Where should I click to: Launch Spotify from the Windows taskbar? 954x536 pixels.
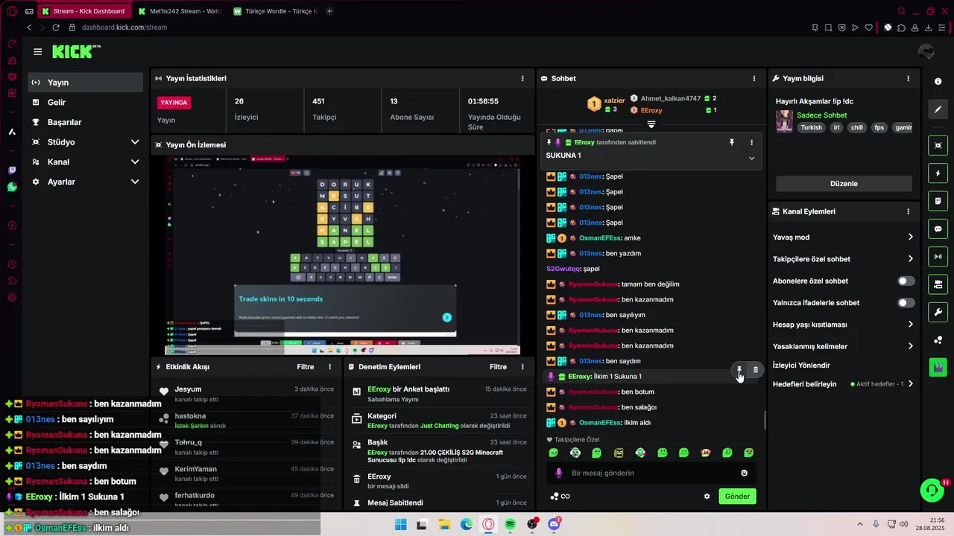pos(510,524)
